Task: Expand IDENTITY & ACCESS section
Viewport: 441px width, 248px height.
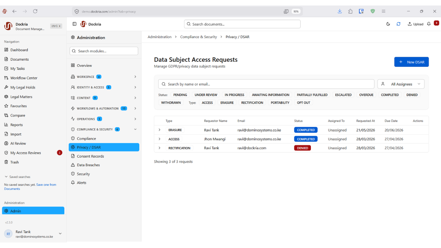Action: pos(104,87)
